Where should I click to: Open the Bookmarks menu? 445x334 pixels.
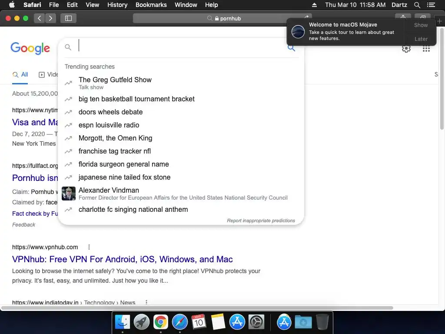151,5
